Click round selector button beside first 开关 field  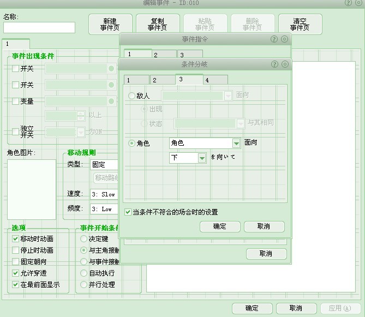(111, 68)
